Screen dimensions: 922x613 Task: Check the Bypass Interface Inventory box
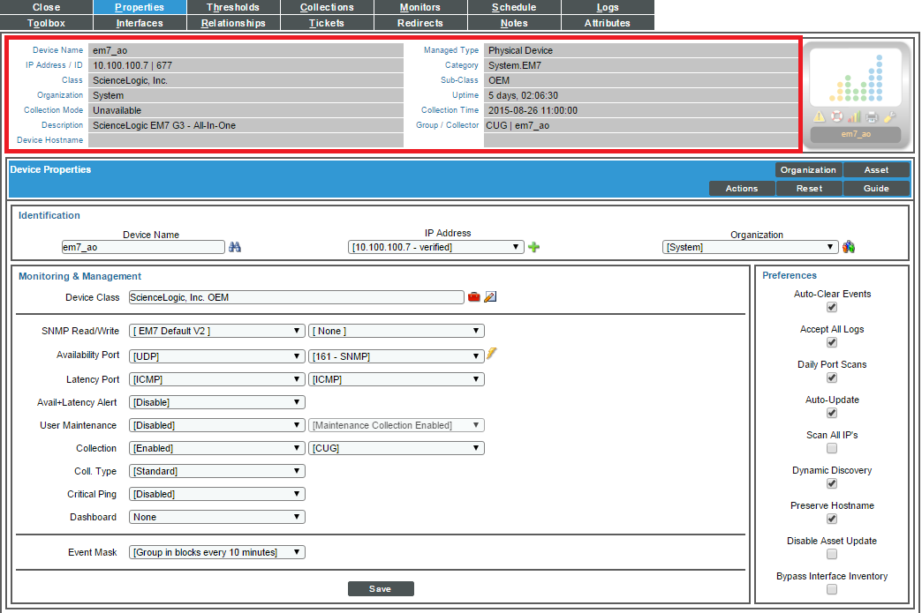point(831,589)
